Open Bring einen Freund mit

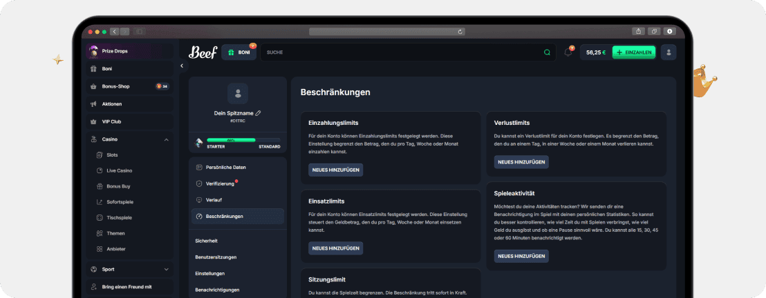pyautogui.click(x=130, y=287)
